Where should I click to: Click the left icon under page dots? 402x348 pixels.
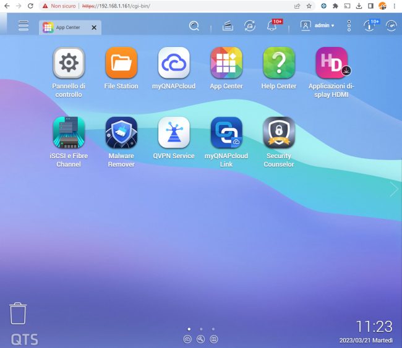[187, 339]
